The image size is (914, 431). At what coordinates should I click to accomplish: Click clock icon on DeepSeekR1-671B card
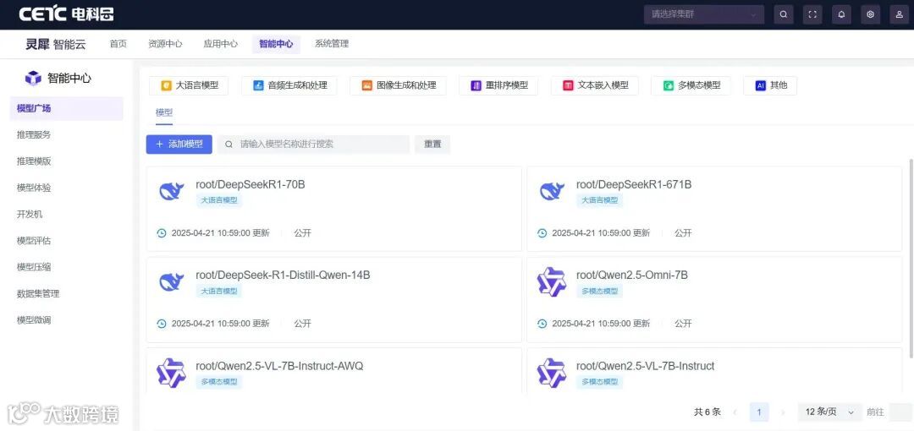(542, 233)
